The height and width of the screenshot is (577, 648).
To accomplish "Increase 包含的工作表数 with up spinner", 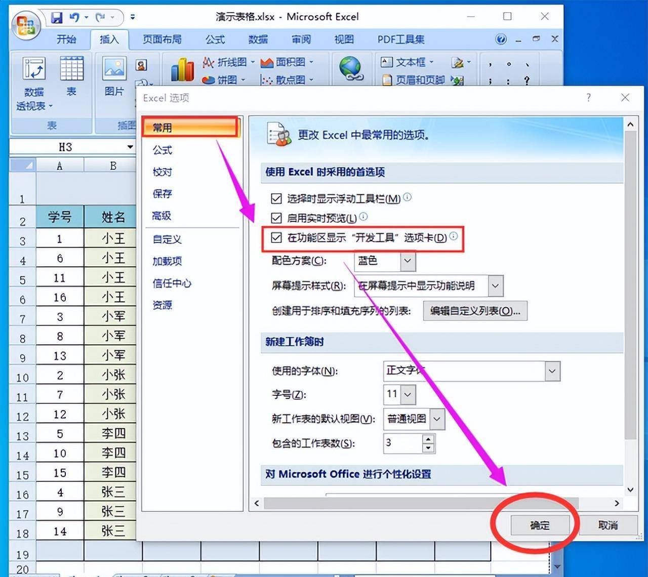I will pos(428,439).
